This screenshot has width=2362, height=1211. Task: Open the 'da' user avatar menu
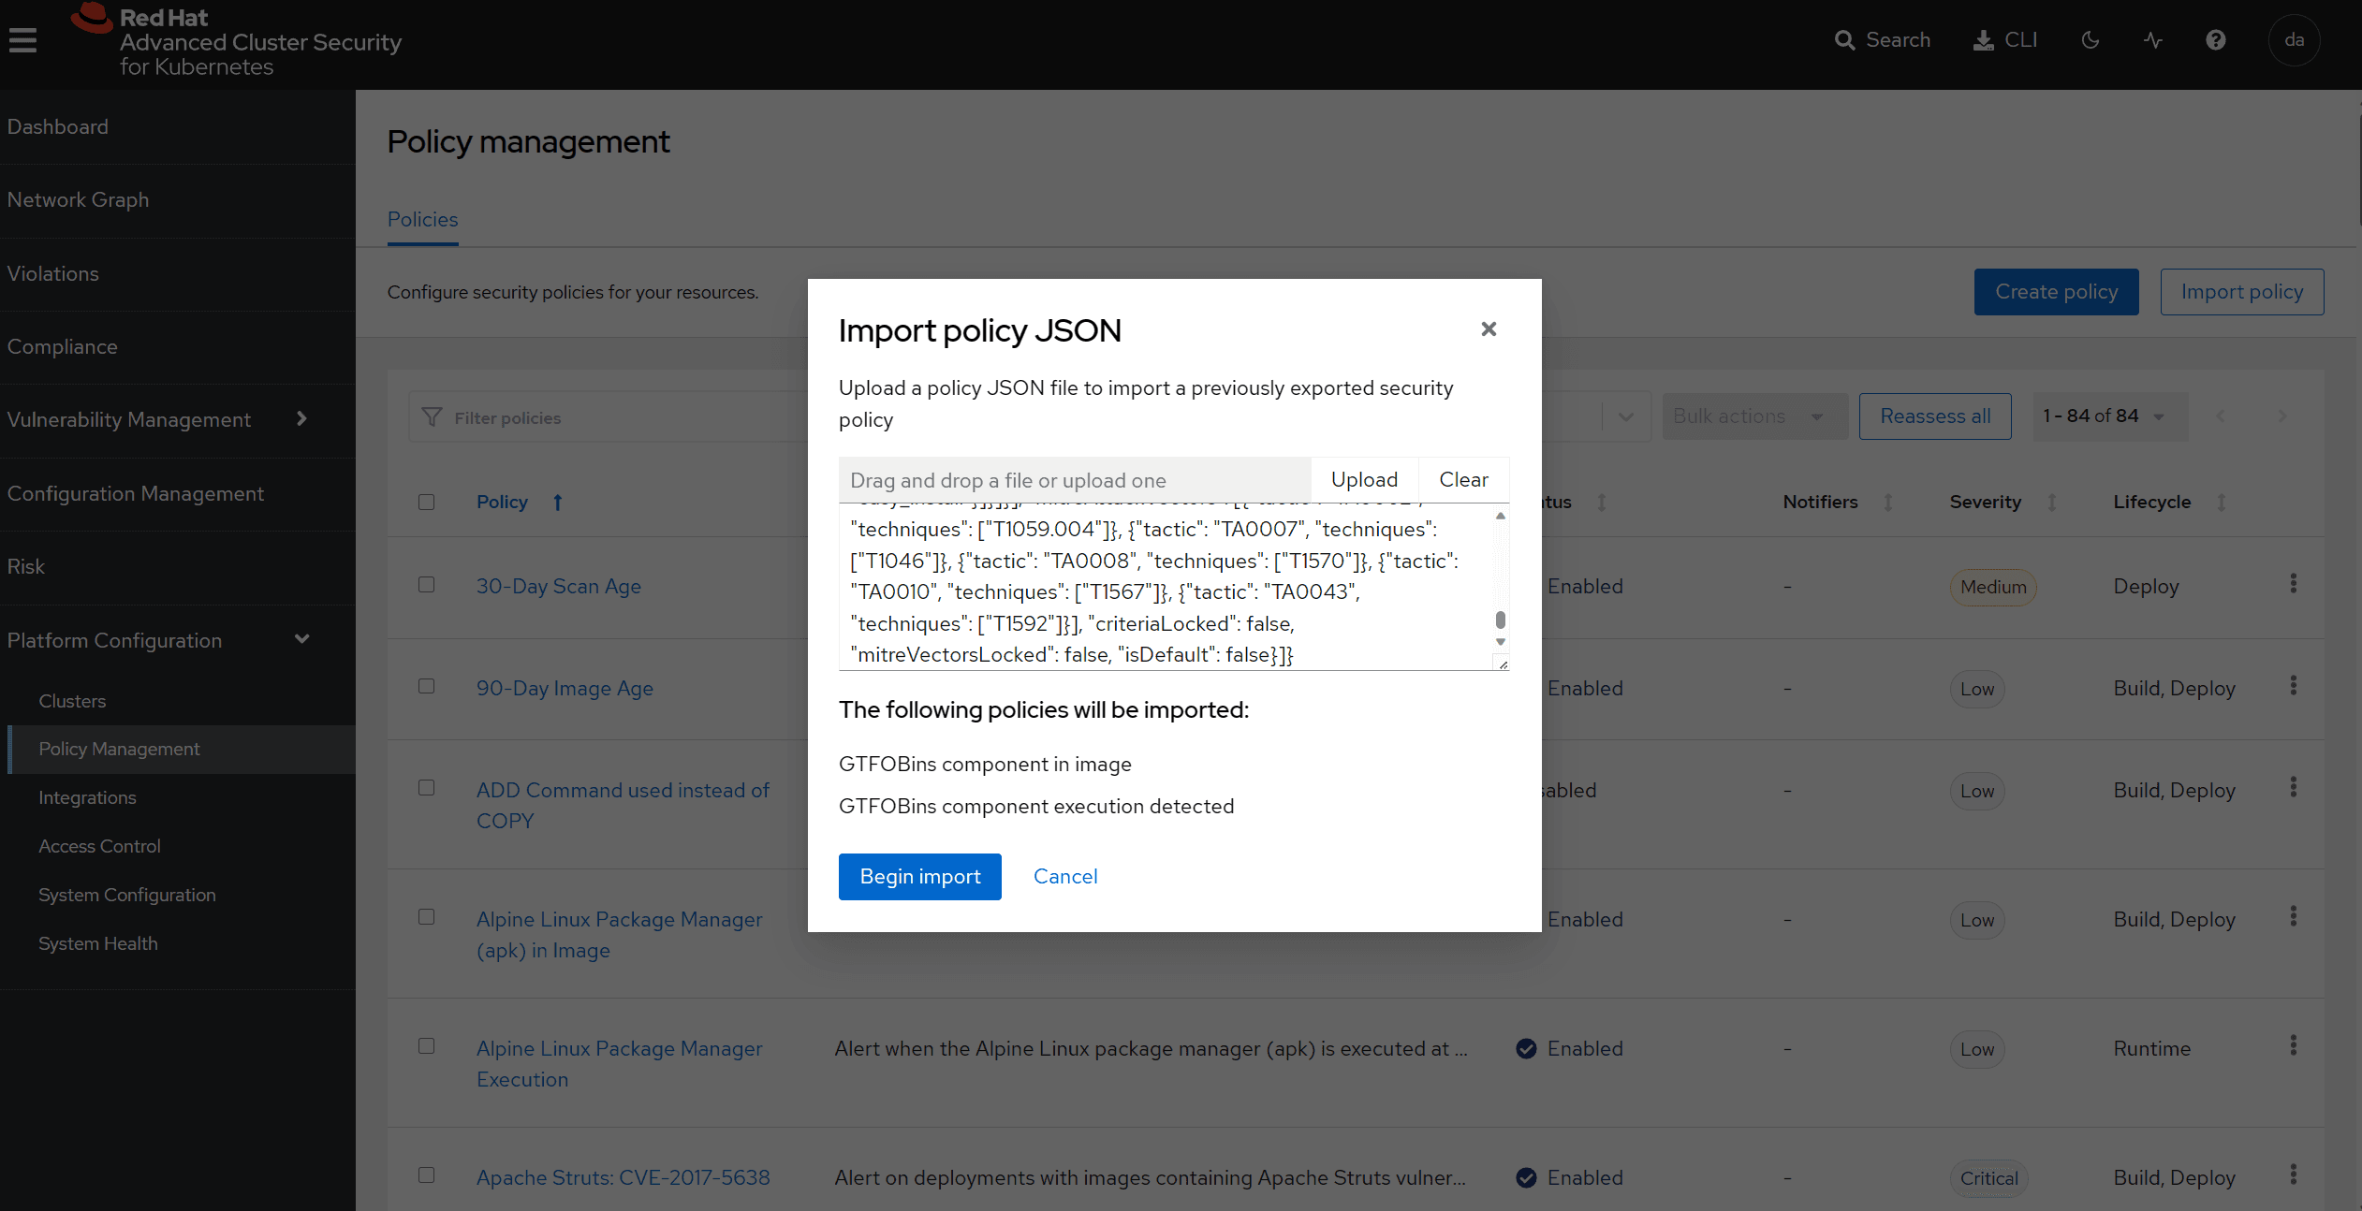pos(2294,40)
